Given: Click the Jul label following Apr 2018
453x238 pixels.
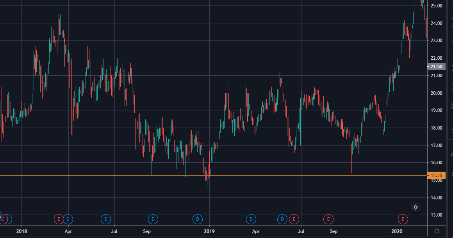Looking at the screenshot, I should point(114,231).
